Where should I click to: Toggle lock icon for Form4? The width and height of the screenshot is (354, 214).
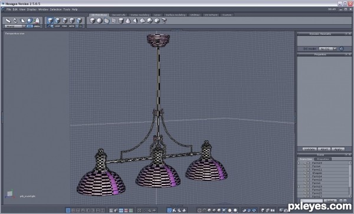click(309, 166)
